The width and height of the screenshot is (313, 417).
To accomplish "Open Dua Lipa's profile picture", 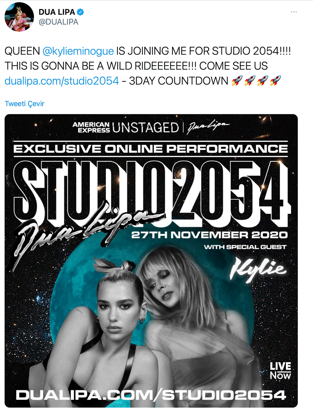I will 19,17.
